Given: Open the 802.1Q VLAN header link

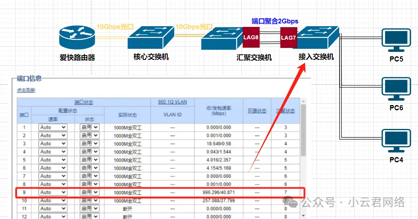Looking at the screenshot, I should [172, 102].
